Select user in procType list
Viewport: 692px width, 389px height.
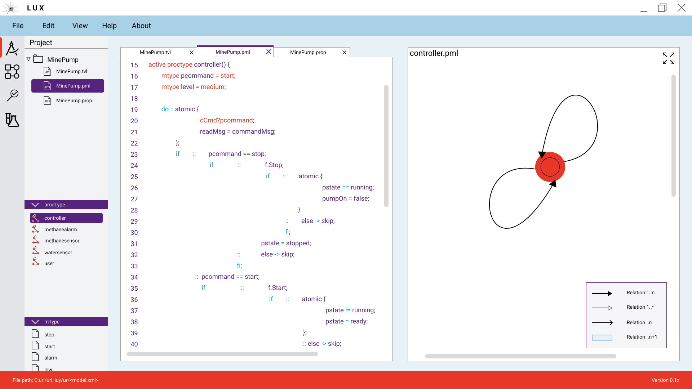49,263
